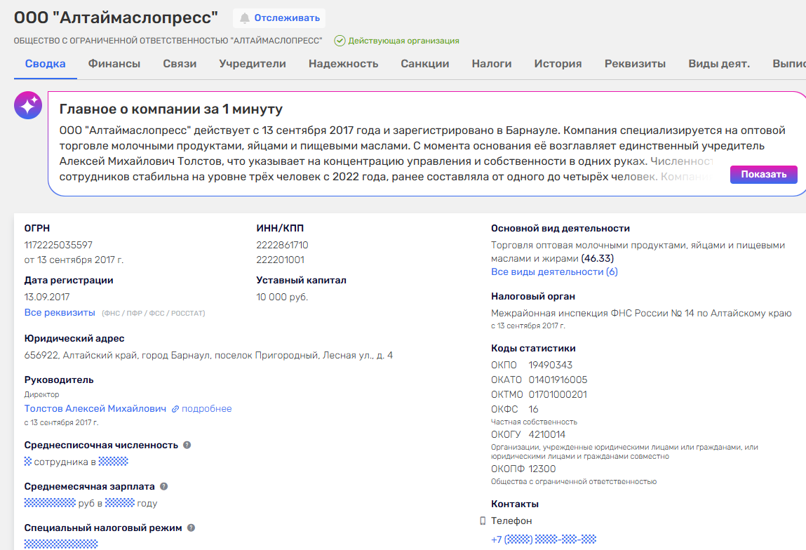The image size is (806, 550).
Task: Open director Толстов Алексей Михайлович link
Action: [95, 408]
